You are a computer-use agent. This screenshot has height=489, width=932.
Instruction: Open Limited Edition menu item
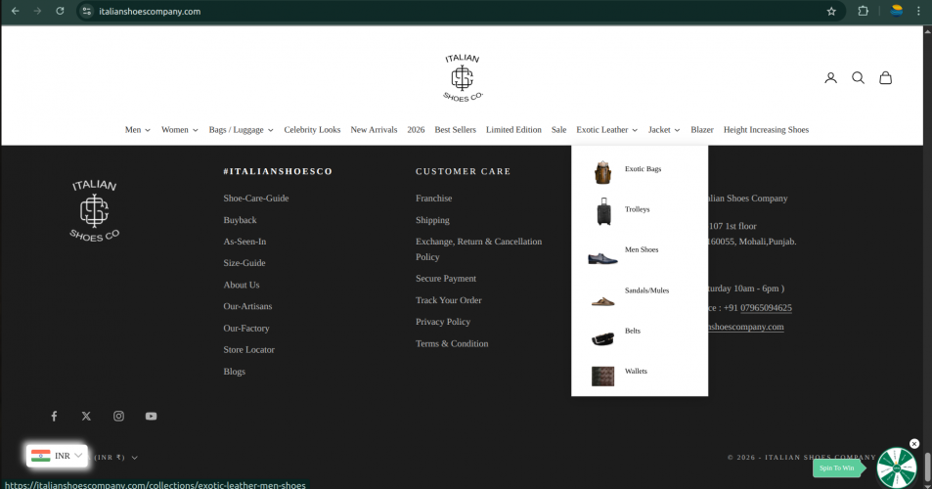pyautogui.click(x=513, y=129)
